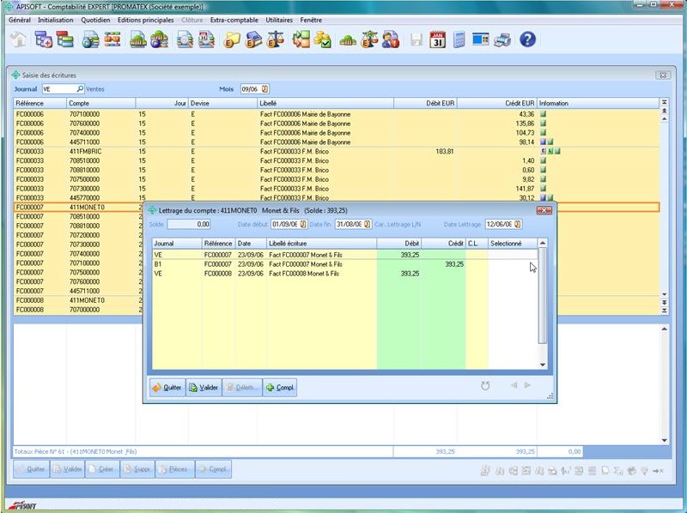The image size is (687, 513).
Task: Click the Lettrage list scroll up arrow
Action: 543,243
